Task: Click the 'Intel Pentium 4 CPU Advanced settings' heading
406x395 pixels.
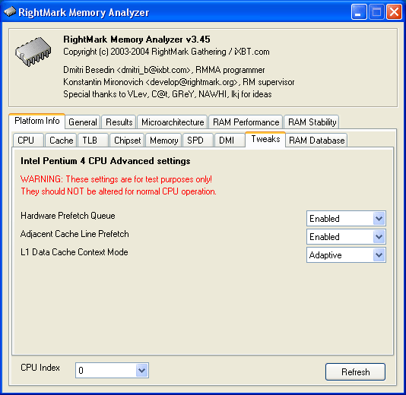Action: [x=106, y=161]
